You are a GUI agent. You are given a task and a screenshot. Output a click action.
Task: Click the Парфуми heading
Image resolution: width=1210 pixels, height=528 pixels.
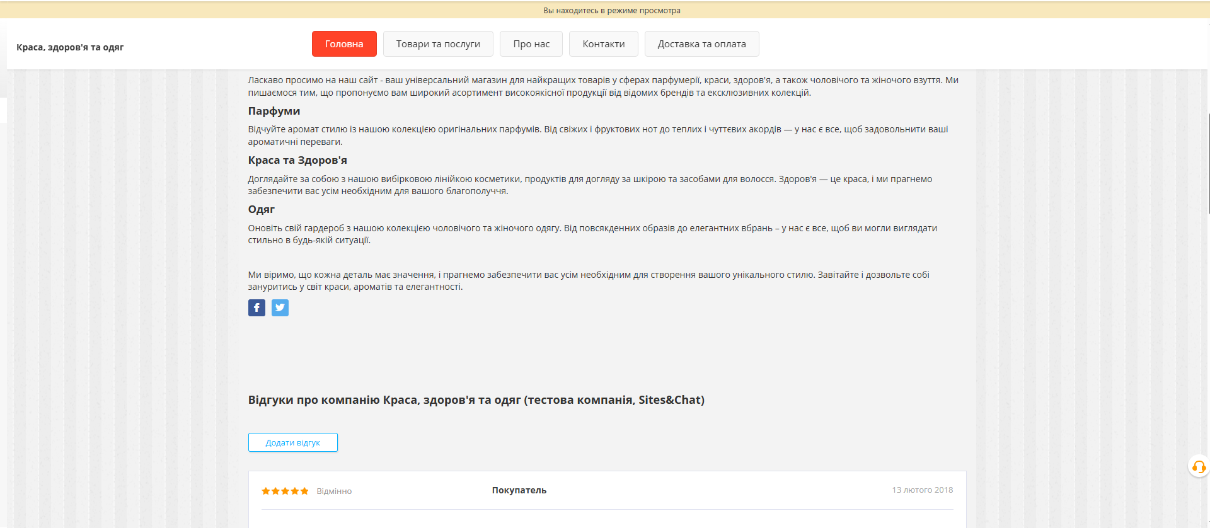[x=274, y=111]
